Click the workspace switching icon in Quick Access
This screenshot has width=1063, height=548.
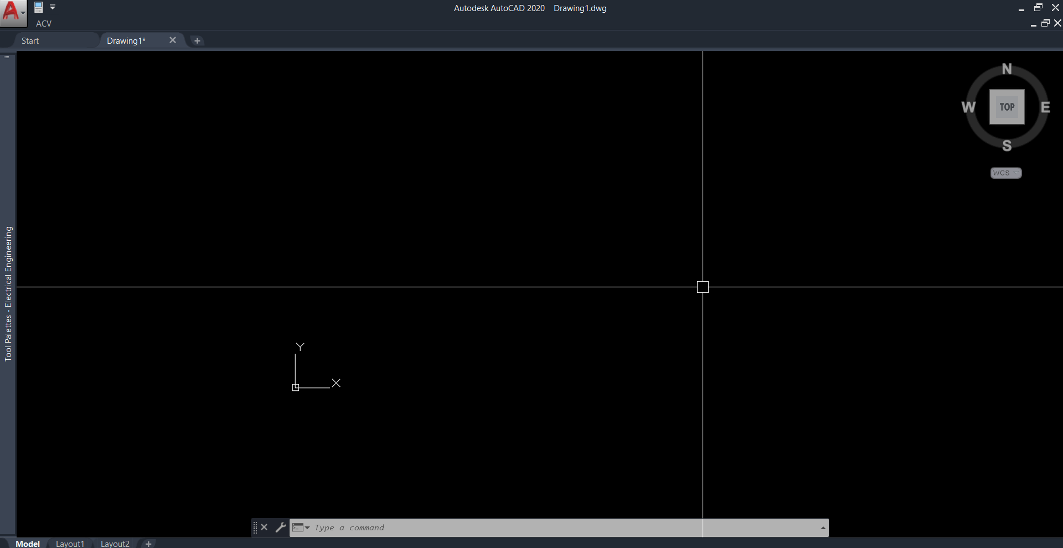click(x=38, y=7)
